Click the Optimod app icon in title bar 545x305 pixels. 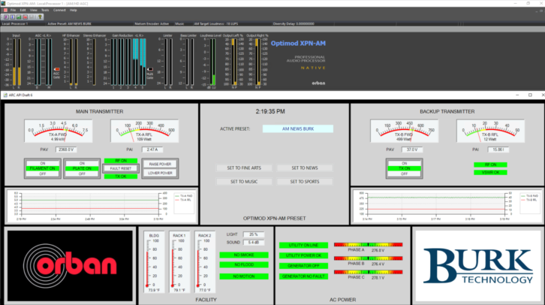point(3,4)
